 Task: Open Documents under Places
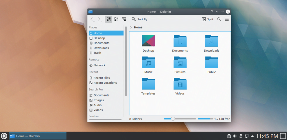(x=106, y=43)
